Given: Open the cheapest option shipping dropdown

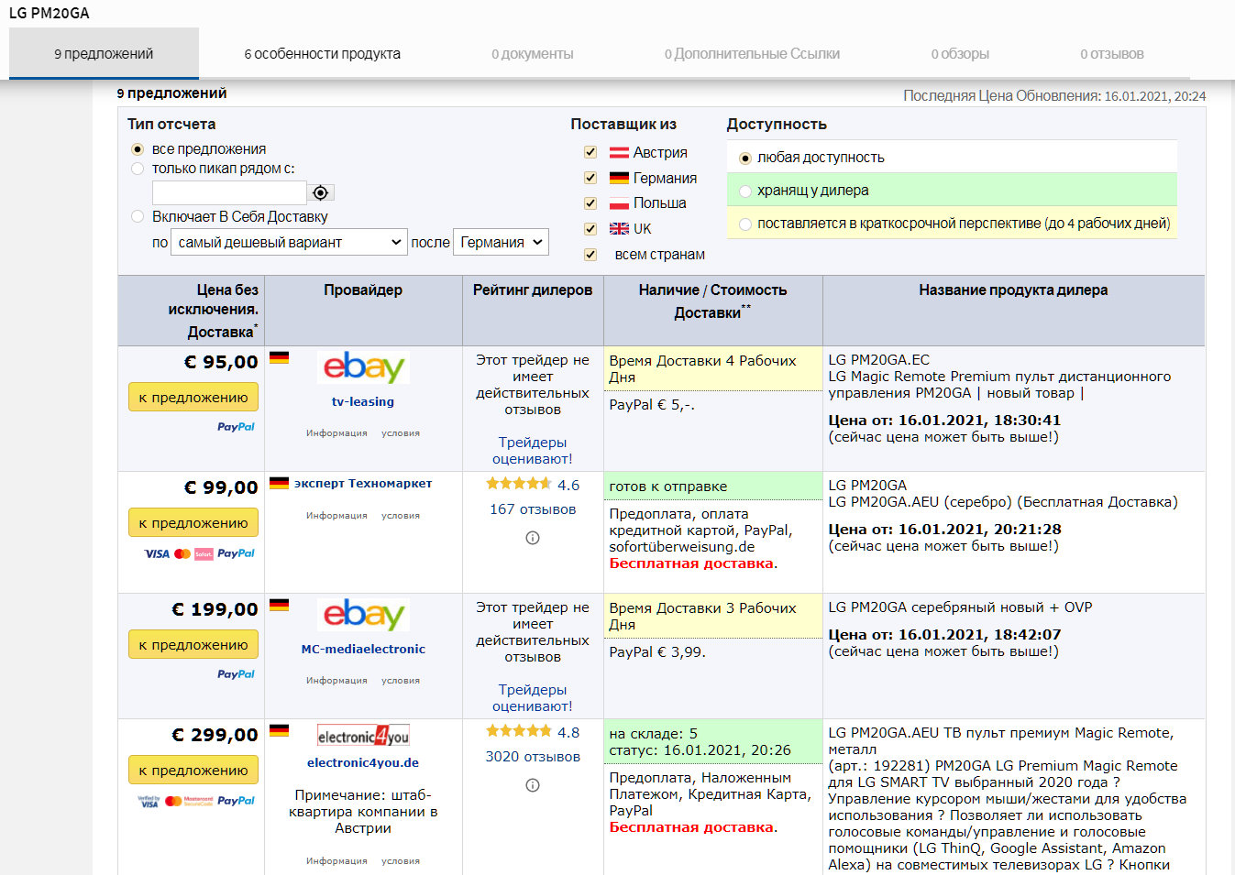Looking at the screenshot, I should (x=288, y=243).
